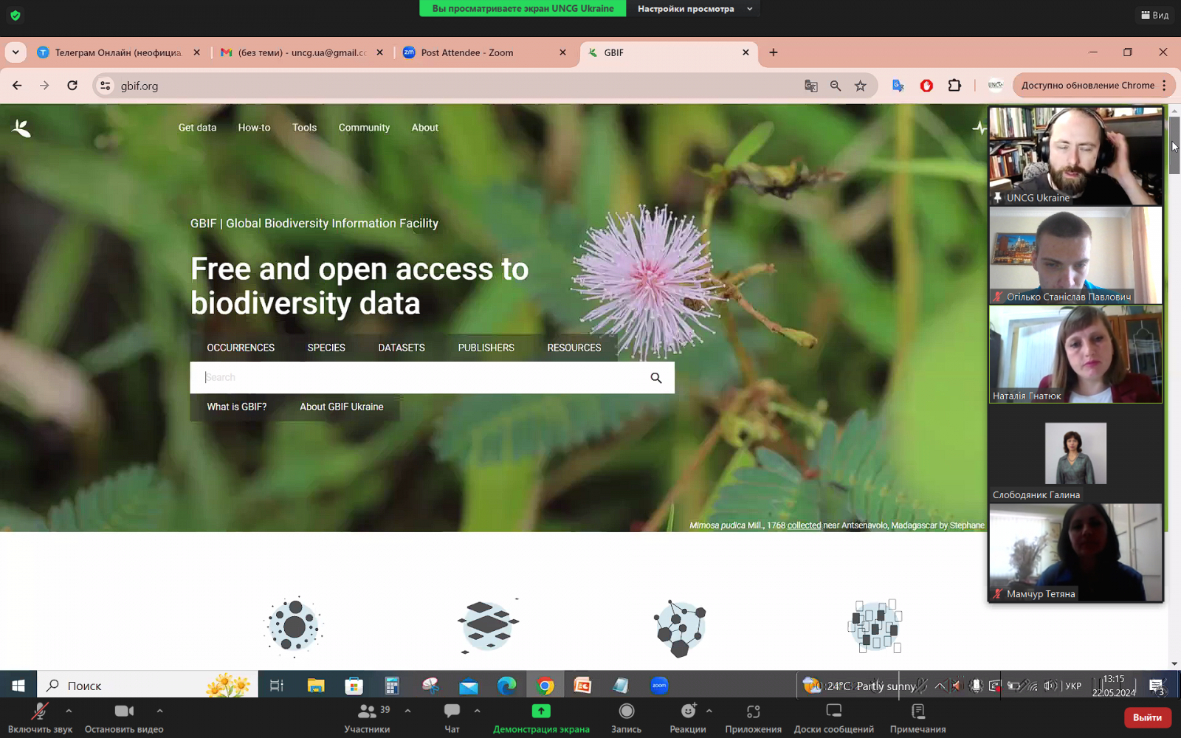Bookmark this page with the star icon

[861, 86]
